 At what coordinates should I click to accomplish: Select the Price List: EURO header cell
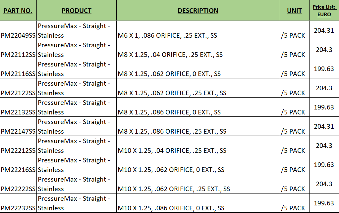pyautogui.click(x=324, y=11)
